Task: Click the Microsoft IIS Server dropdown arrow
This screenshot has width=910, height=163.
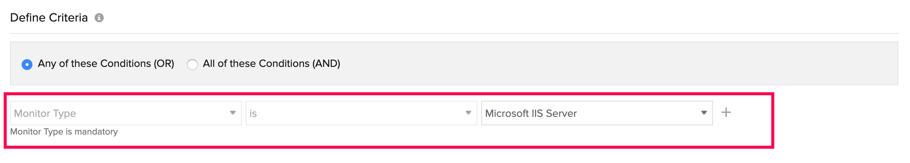Action: tap(704, 113)
